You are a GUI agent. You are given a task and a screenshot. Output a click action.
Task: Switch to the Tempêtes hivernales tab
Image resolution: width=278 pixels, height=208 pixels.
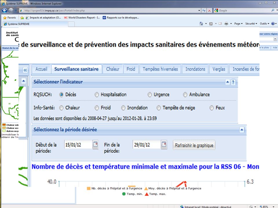160,69
